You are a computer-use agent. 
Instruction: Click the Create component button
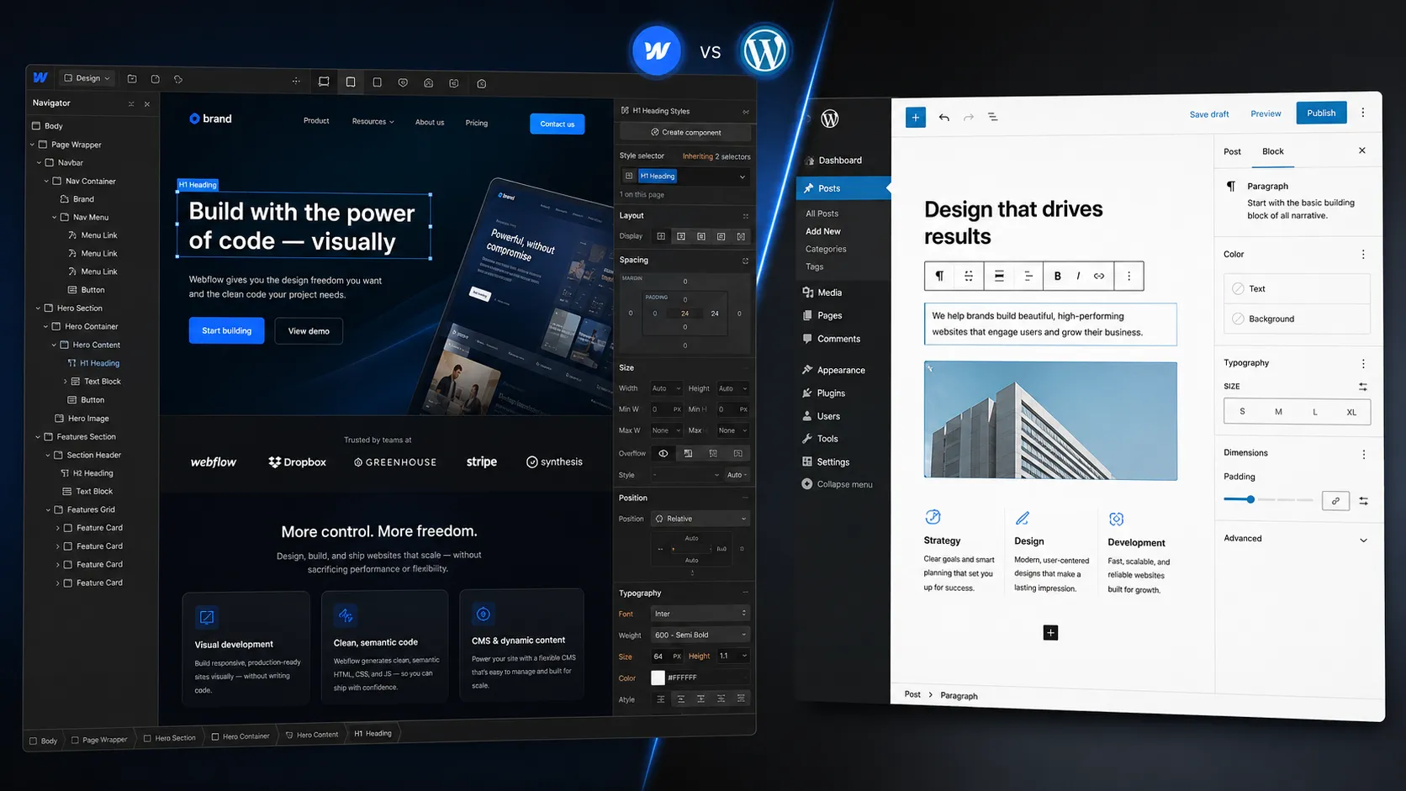point(685,132)
